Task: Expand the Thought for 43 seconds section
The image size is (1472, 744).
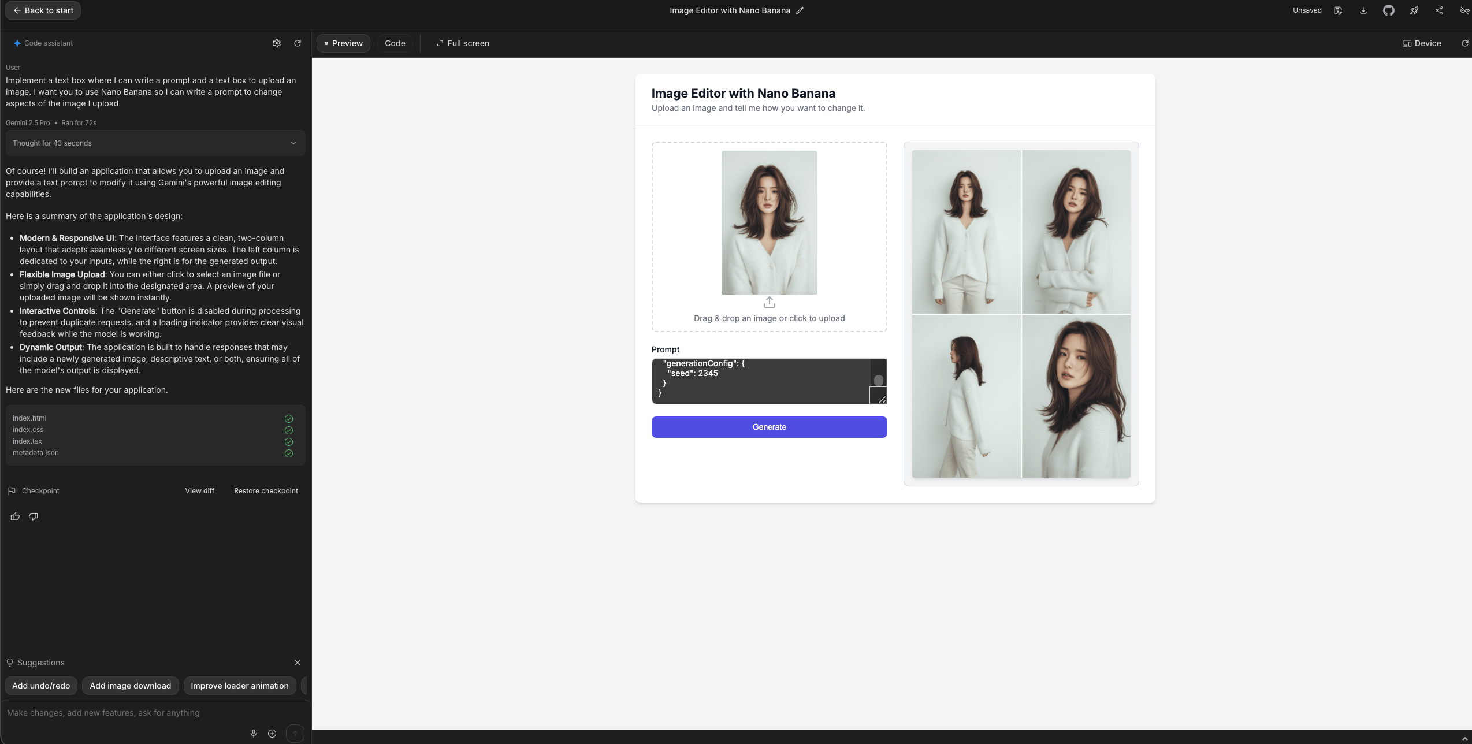Action: point(155,143)
